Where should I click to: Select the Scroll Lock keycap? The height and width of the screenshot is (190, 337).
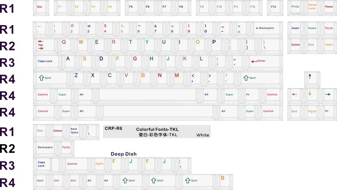click(x=312, y=8)
